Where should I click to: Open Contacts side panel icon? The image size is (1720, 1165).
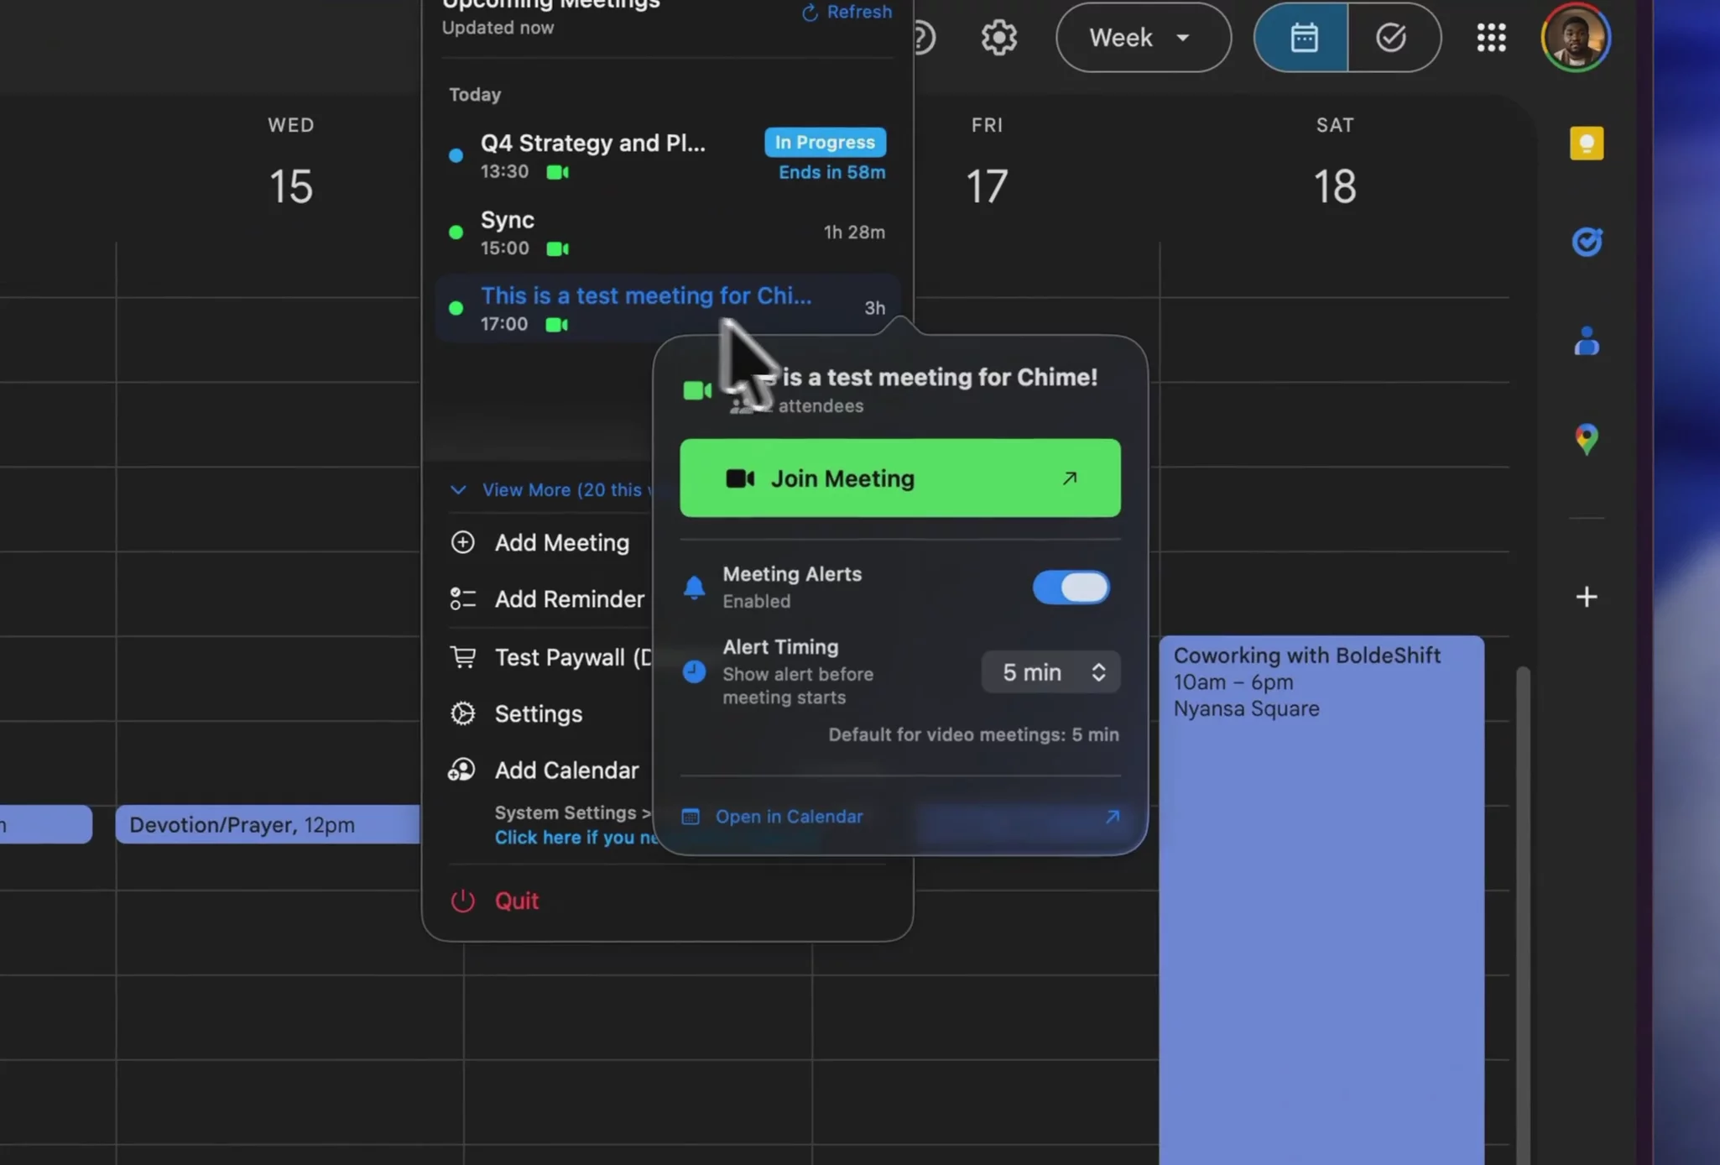click(1586, 341)
